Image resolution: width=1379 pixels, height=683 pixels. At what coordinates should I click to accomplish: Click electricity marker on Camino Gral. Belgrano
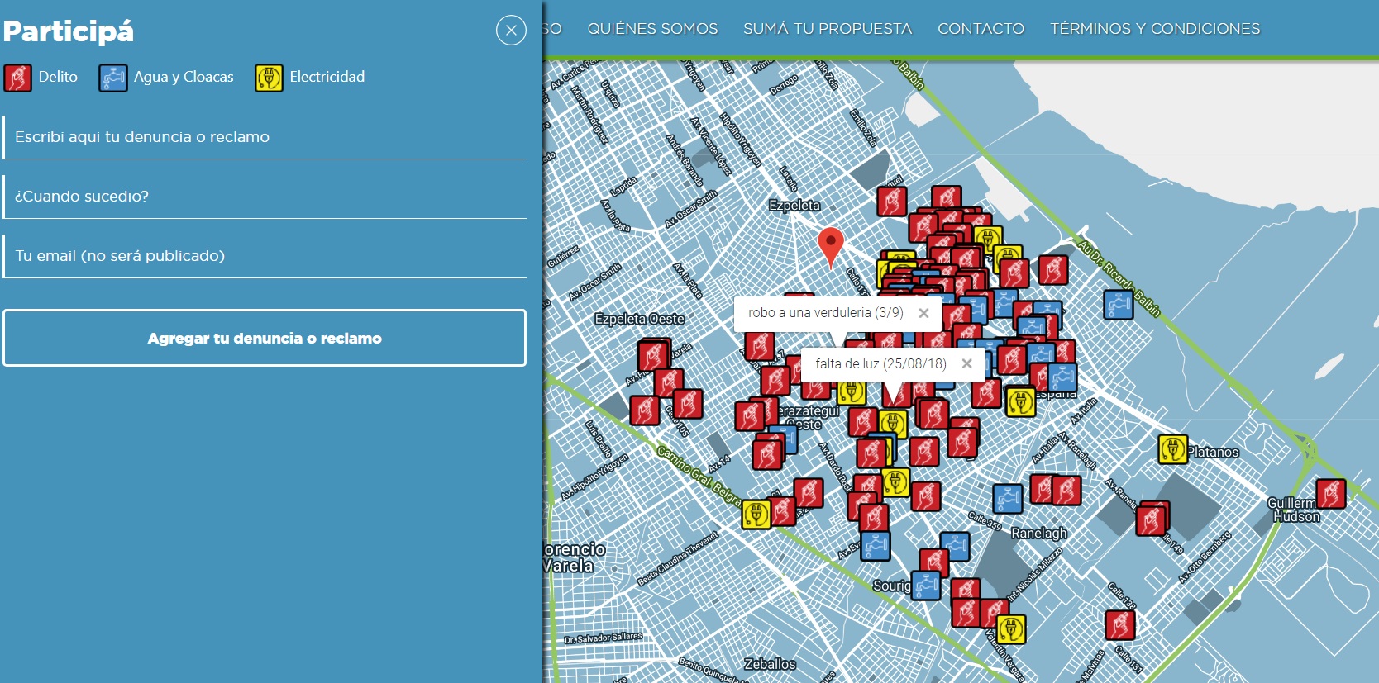tap(756, 515)
